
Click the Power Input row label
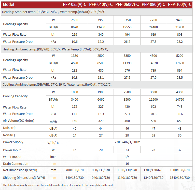[x=12, y=150]
